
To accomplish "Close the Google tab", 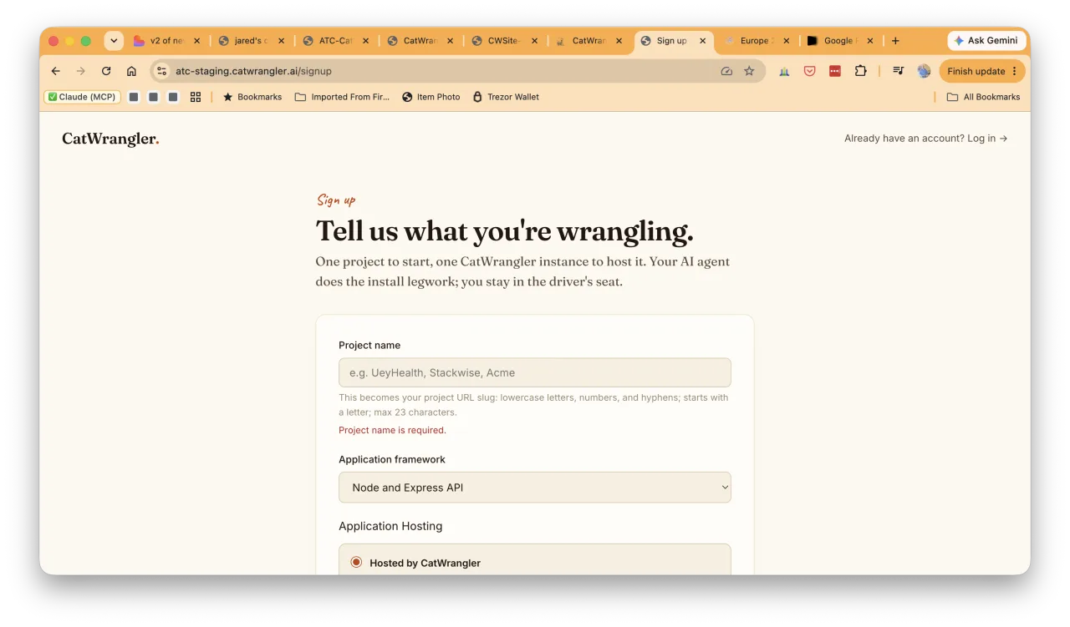I will pyautogui.click(x=870, y=40).
